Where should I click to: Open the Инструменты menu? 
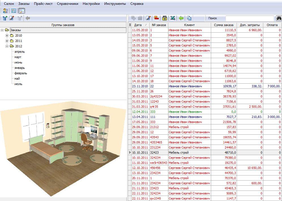[115, 4]
